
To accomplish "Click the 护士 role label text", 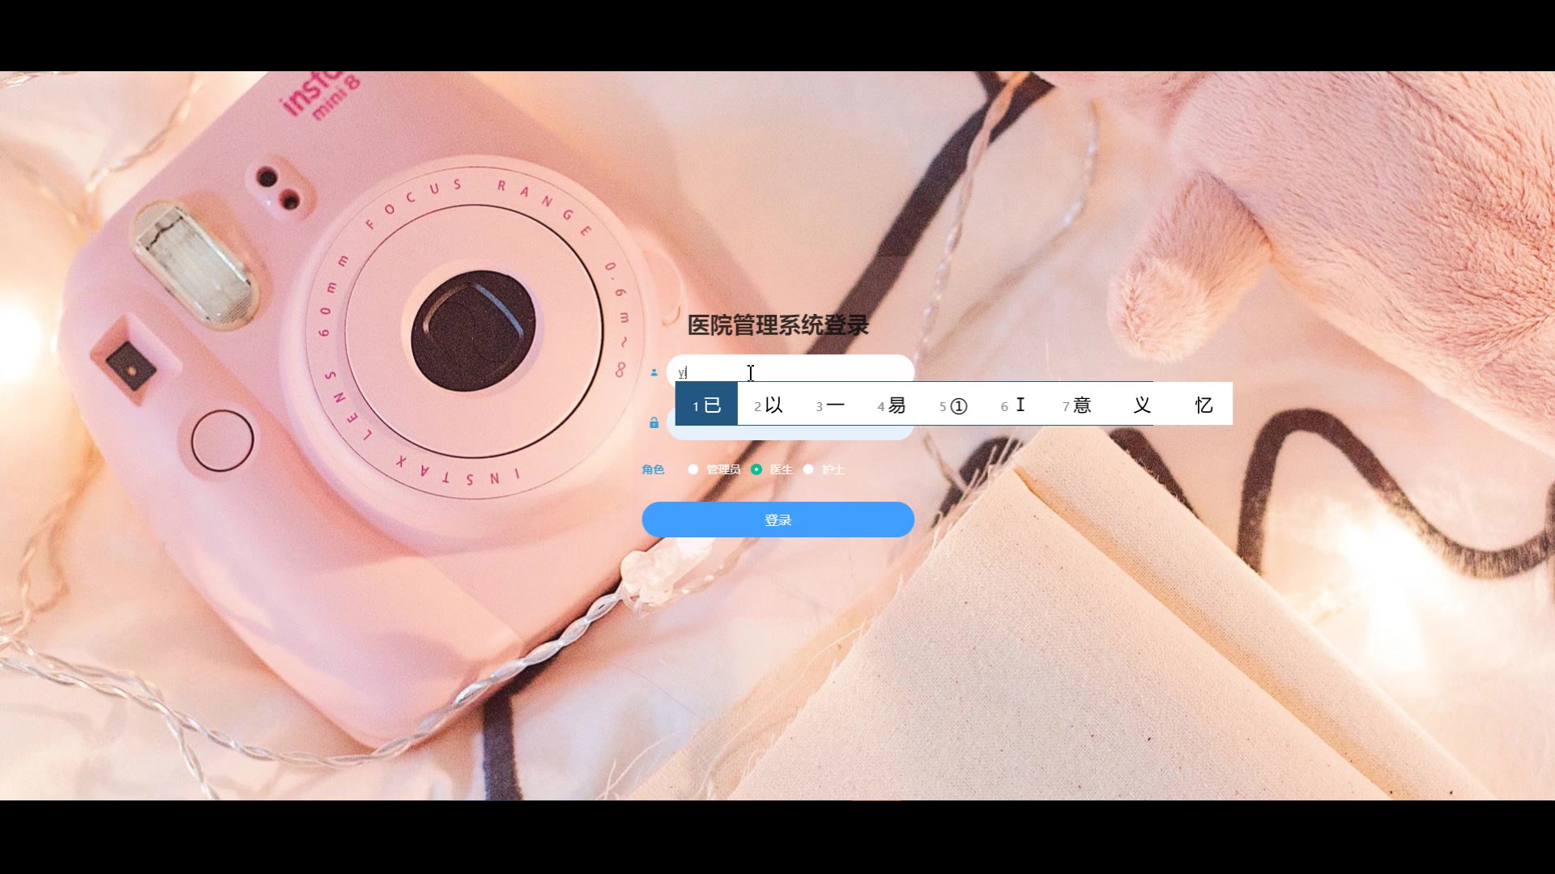I will pos(833,469).
